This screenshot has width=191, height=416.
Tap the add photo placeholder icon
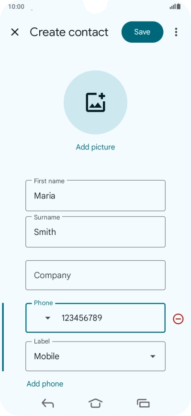[96, 102]
